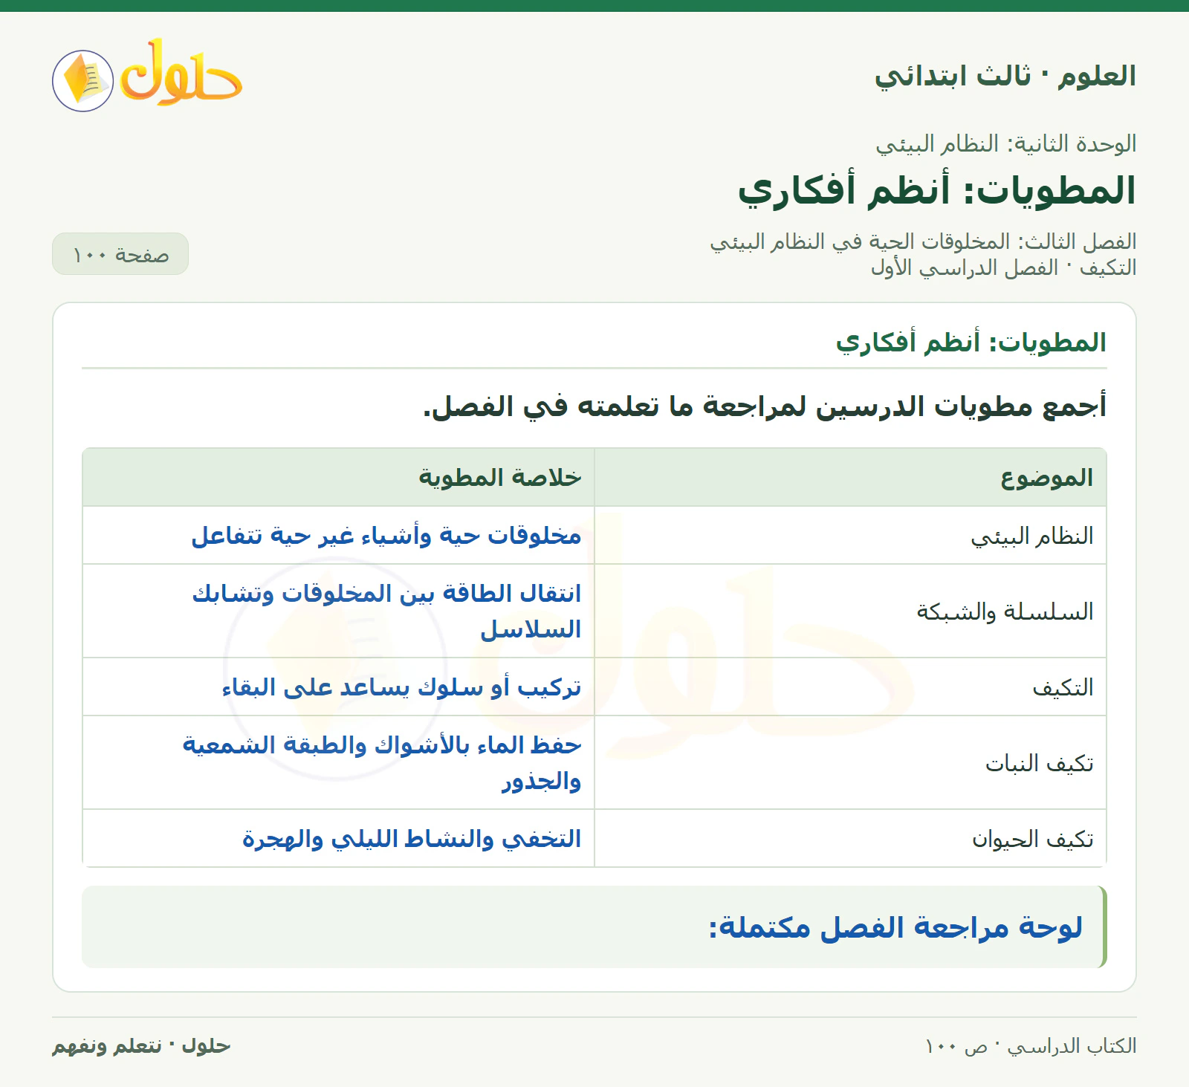Click the column header خلاصة المطوية
This screenshot has width=1189, height=1087.
[x=339, y=478]
